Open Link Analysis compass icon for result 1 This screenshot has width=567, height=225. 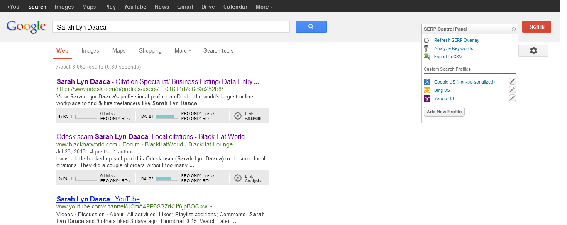coord(238,116)
